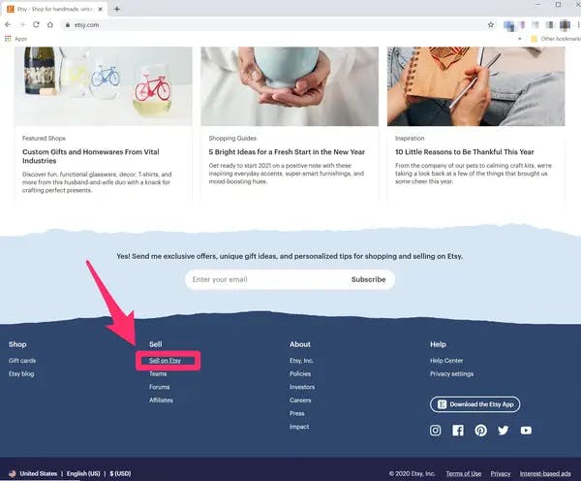Visit Etsy's Facebook page

coord(458,431)
